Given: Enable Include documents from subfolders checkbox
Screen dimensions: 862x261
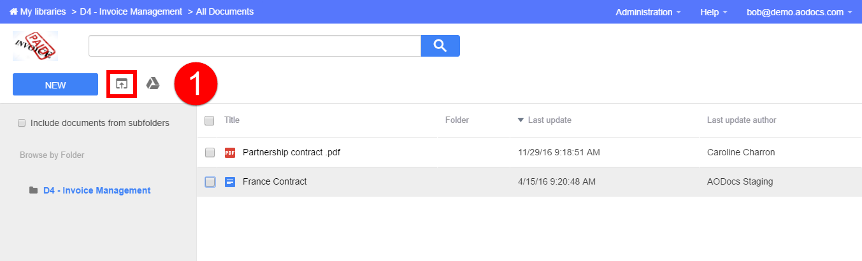Looking at the screenshot, I should coord(22,123).
